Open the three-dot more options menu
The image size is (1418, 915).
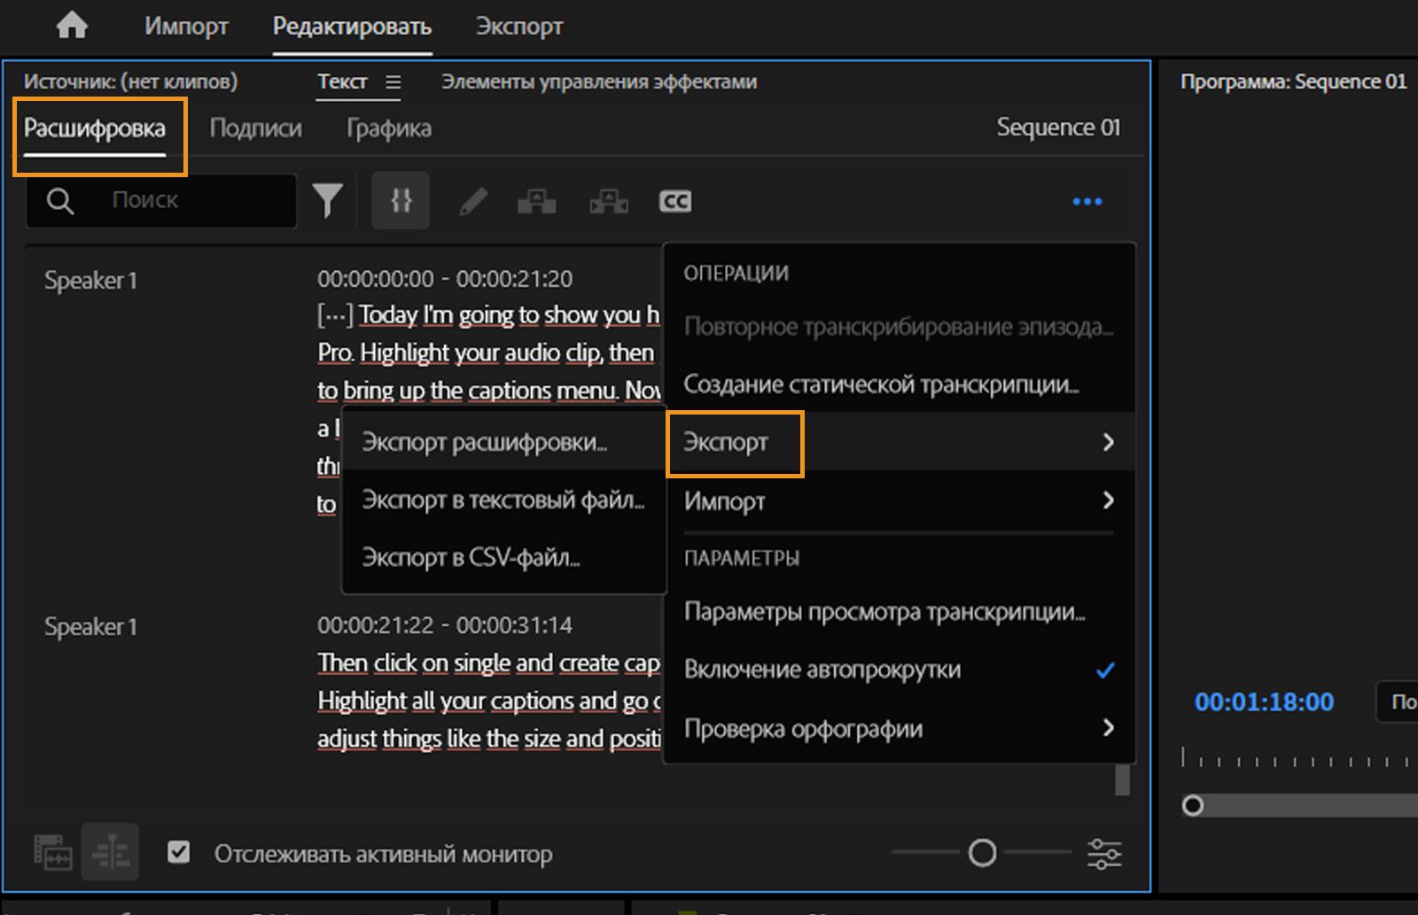point(1087,202)
